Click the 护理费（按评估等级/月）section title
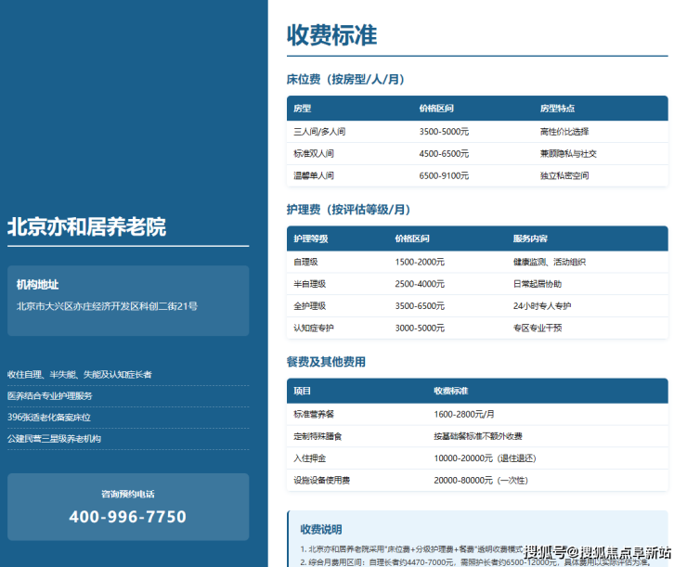The height and width of the screenshot is (567, 687). coord(348,210)
